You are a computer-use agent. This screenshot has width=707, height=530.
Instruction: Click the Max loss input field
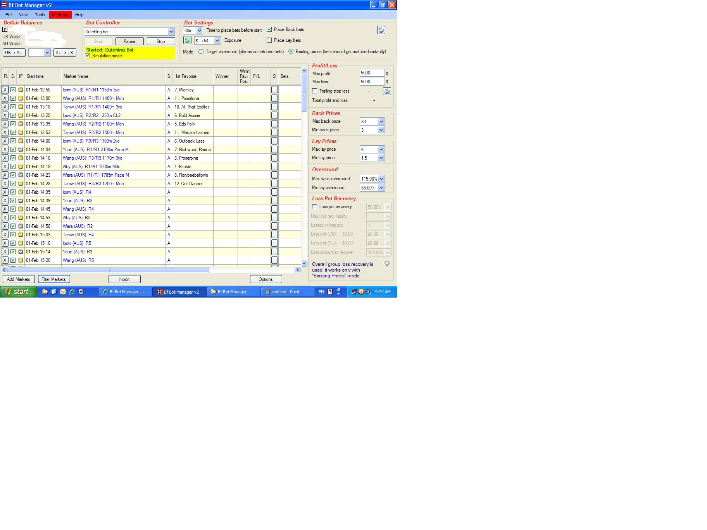click(x=372, y=82)
